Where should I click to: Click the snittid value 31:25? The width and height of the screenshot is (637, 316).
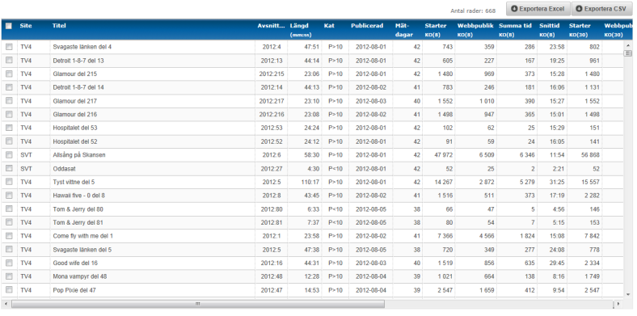pyautogui.click(x=557, y=182)
